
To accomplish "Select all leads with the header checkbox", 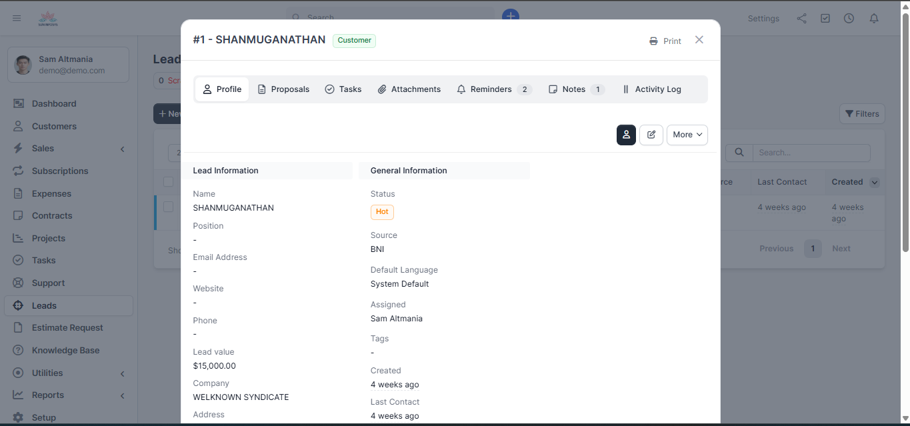I will click(x=168, y=181).
